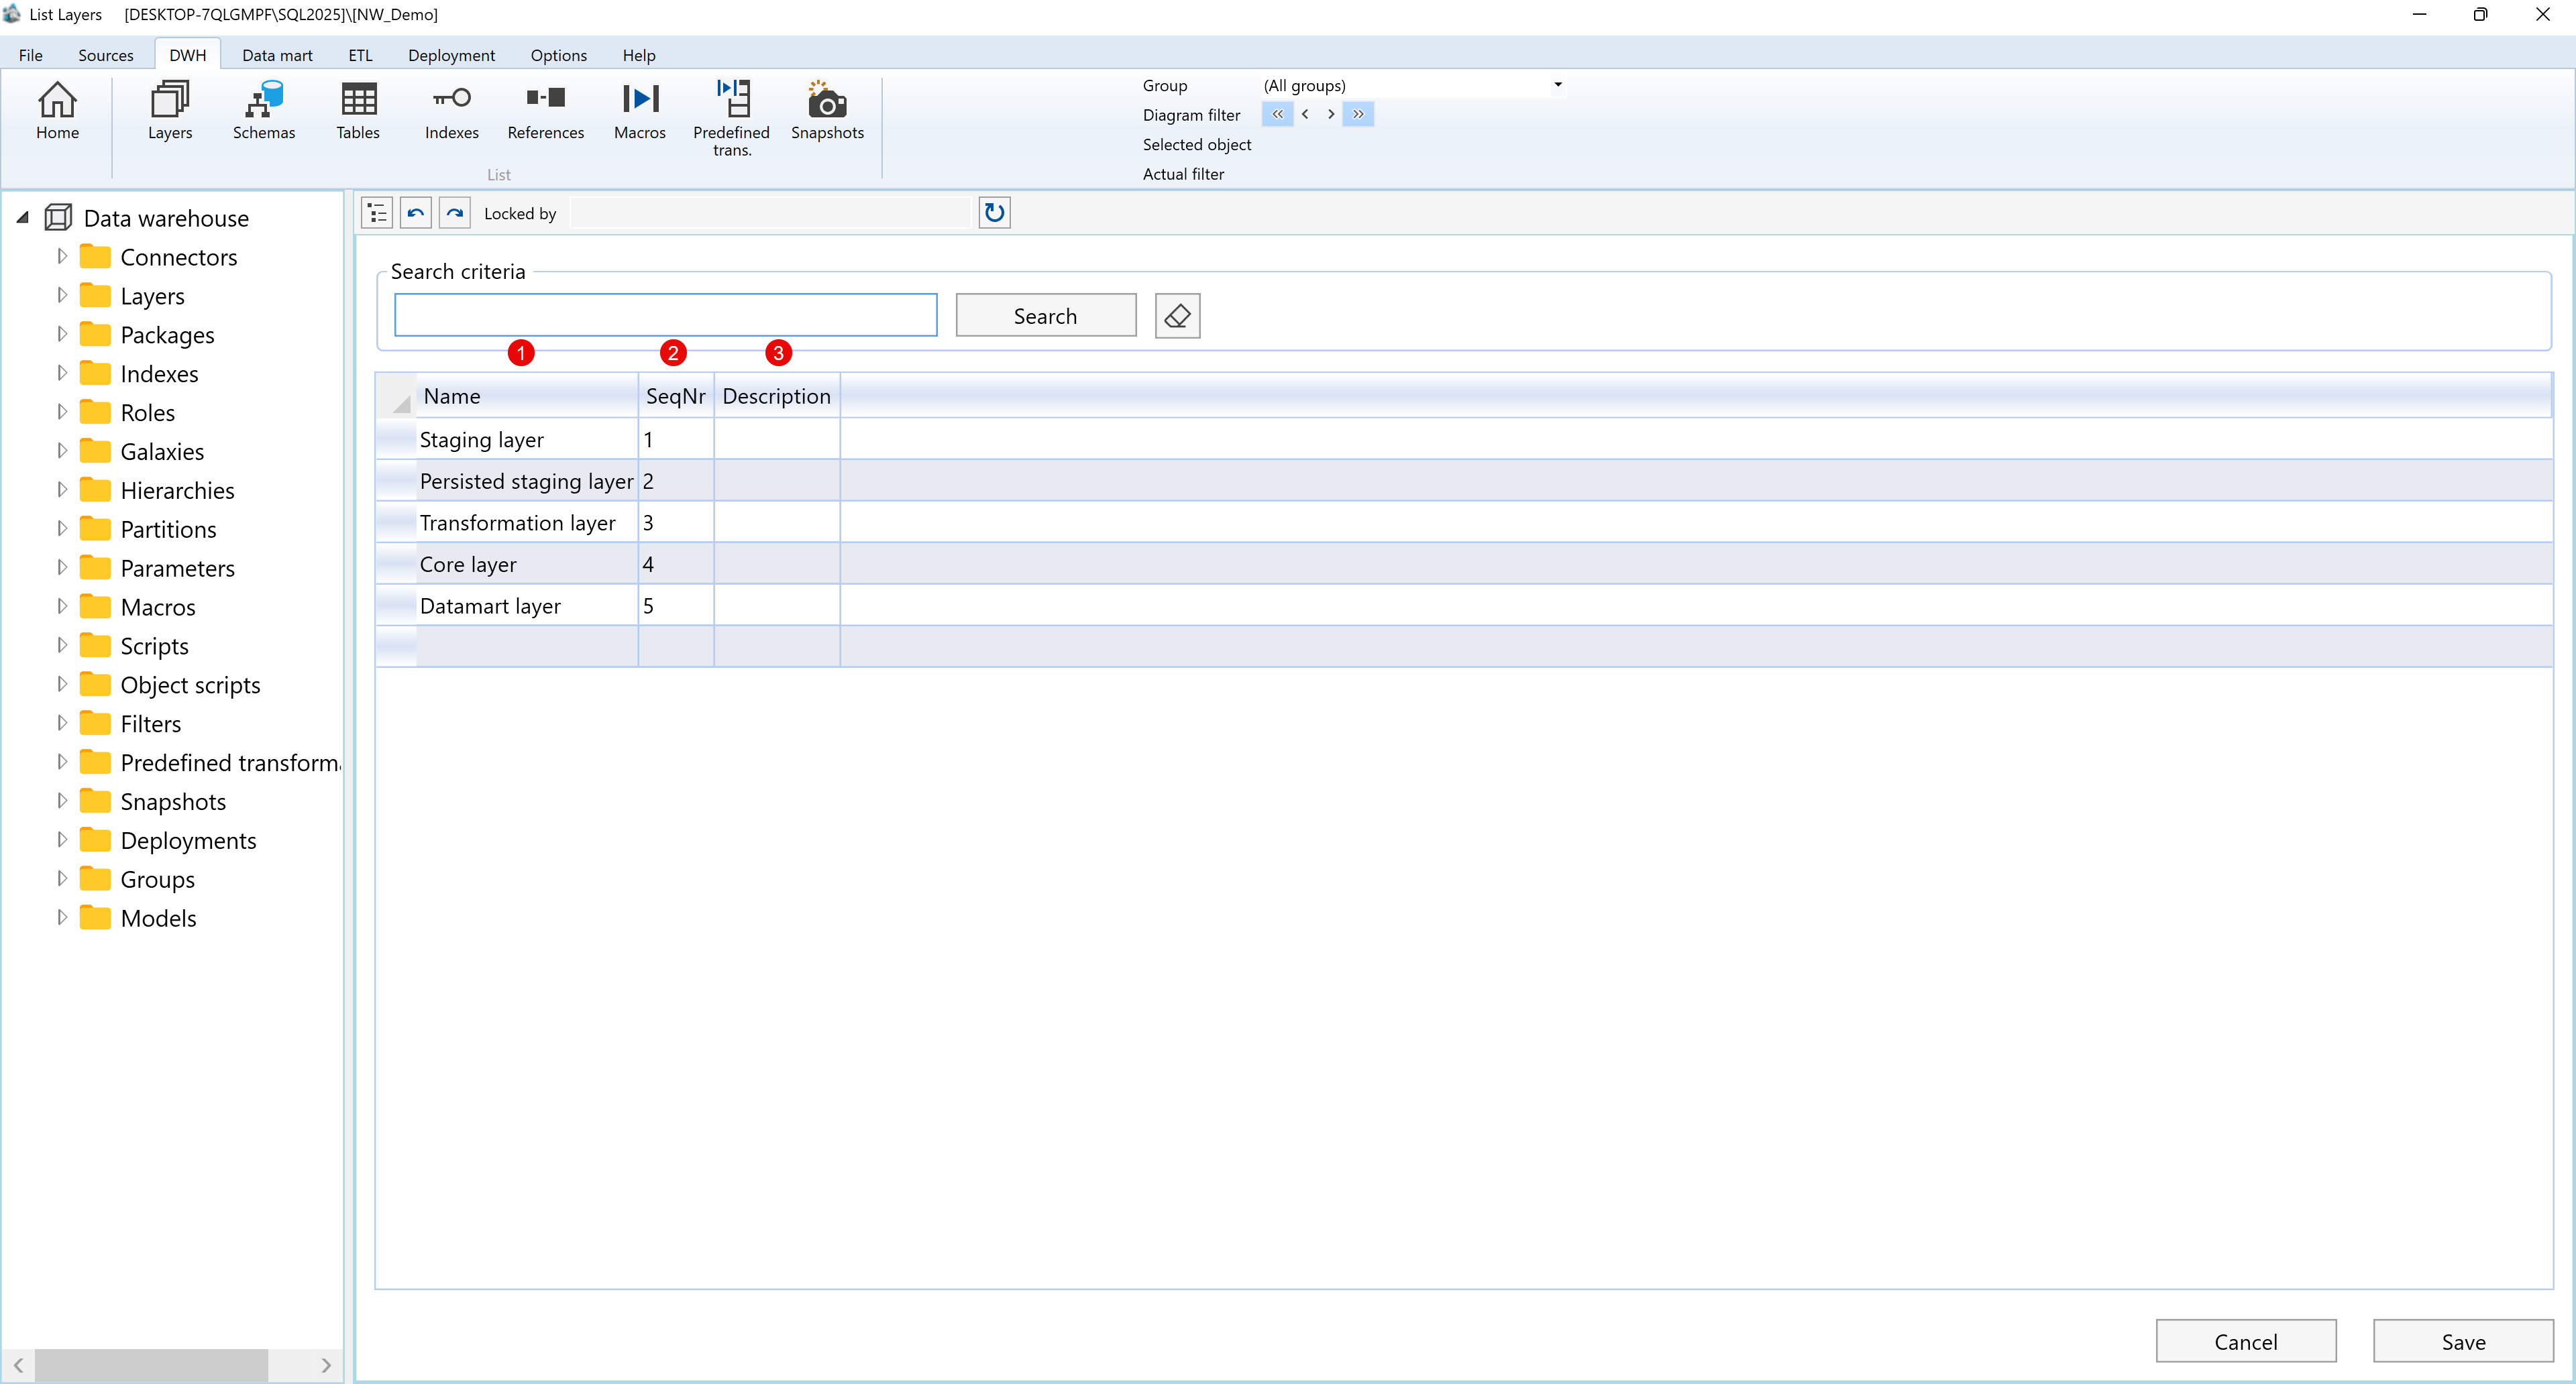This screenshot has width=2576, height=1384.
Task: Expand the Connectors folder in the tree
Action: click(61, 256)
